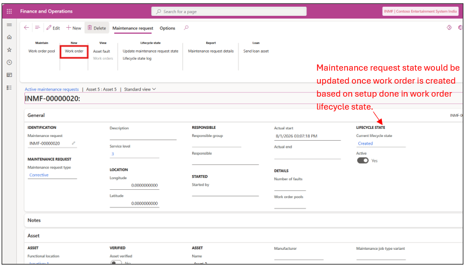
Task: Open the Power Apps diamond icon
Action: tap(449, 27)
